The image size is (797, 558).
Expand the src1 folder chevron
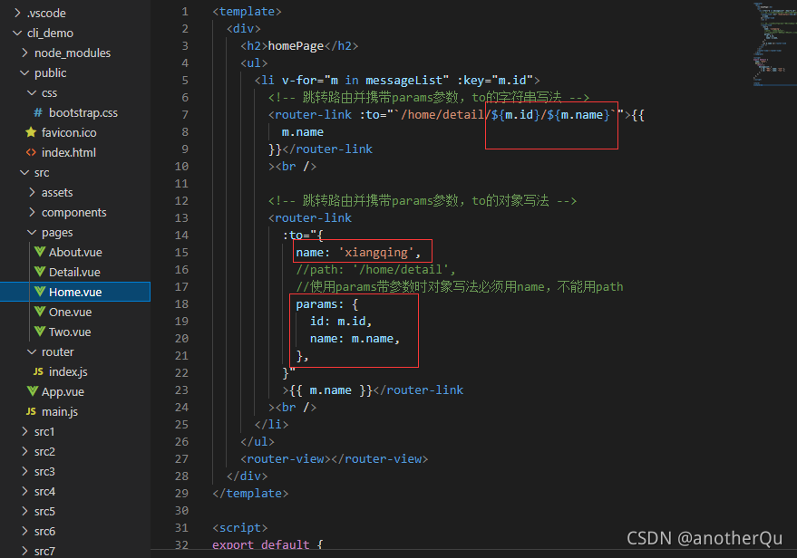click(x=24, y=431)
